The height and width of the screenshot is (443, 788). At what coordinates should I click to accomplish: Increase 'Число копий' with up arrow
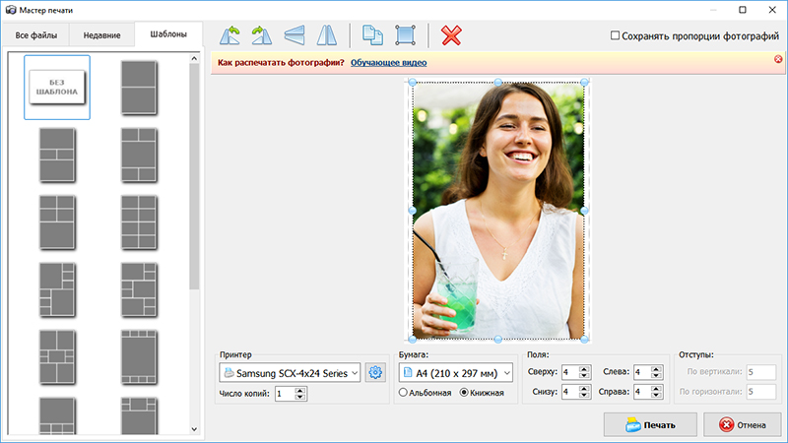click(x=300, y=390)
